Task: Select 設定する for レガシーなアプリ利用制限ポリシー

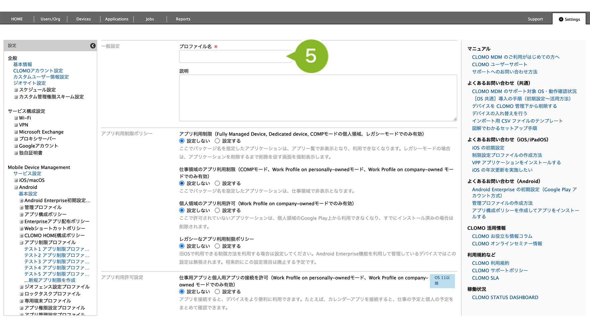Action: pyautogui.click(x=217, y=246)
